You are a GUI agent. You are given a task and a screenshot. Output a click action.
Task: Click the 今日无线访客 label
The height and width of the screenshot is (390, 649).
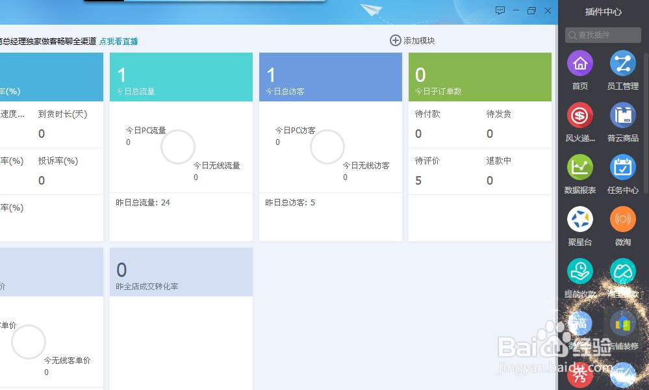[366, 166]
